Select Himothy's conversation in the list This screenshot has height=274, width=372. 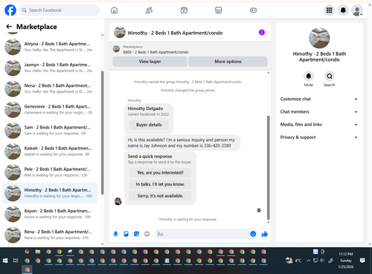pyautogui.click(x=50, y=193)
